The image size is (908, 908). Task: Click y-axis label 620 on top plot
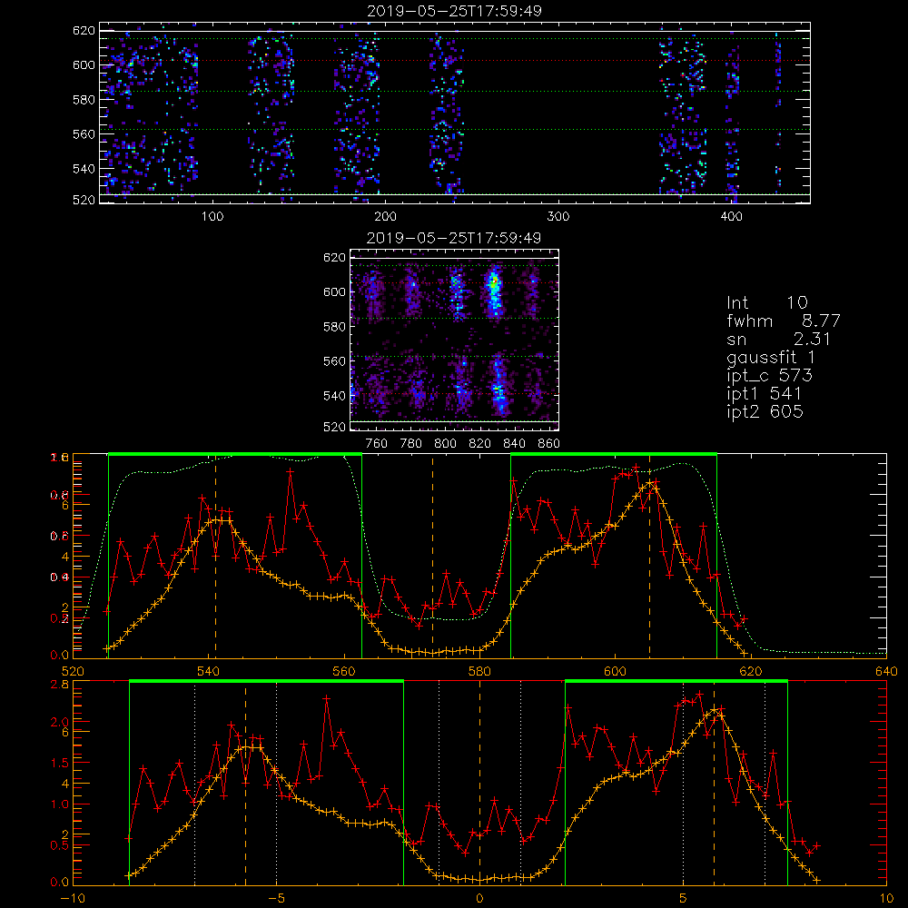click(x=84, y=31)
